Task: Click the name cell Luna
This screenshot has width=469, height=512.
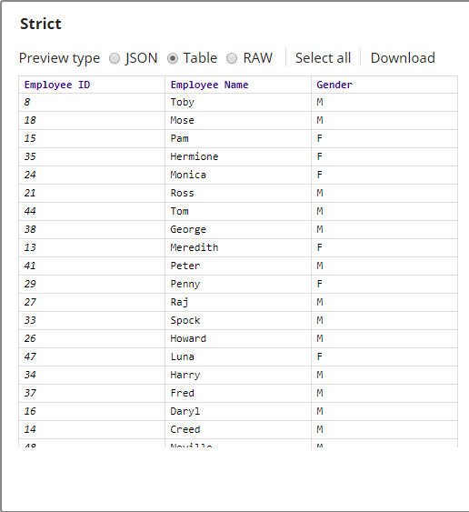Action: pos(238,356)
